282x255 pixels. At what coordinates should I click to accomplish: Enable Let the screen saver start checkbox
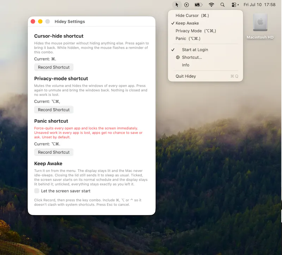point(37,191)
